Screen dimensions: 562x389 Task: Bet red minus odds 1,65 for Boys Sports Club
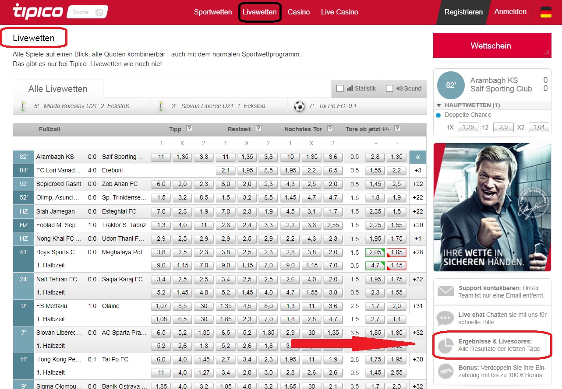(396, 252)
